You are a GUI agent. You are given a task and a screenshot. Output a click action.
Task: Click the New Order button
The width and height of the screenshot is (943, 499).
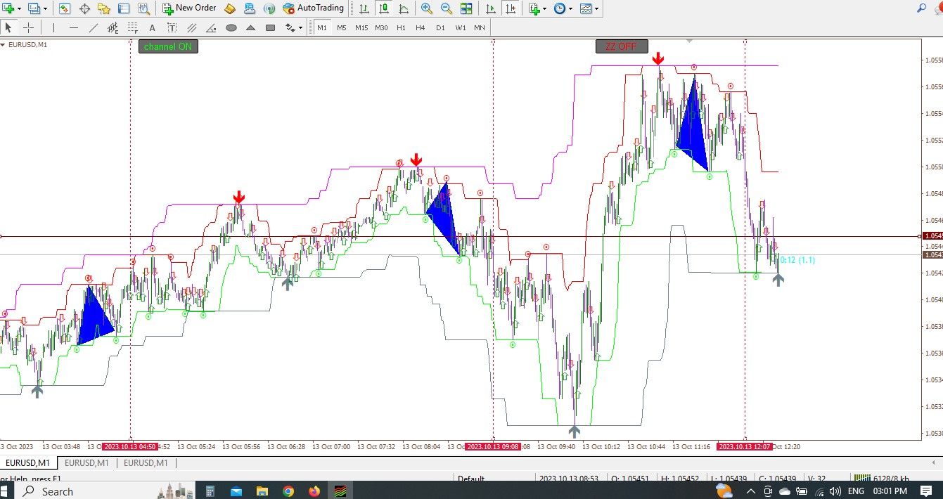189,8
